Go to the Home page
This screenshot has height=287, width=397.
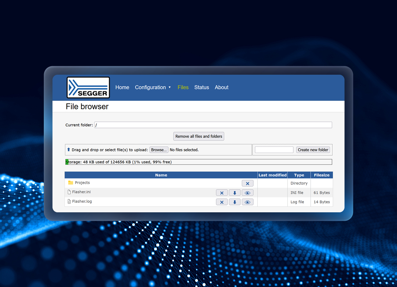tap(122, 88)
